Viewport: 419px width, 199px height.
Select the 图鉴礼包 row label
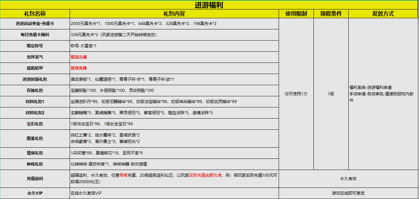[35, 139]
